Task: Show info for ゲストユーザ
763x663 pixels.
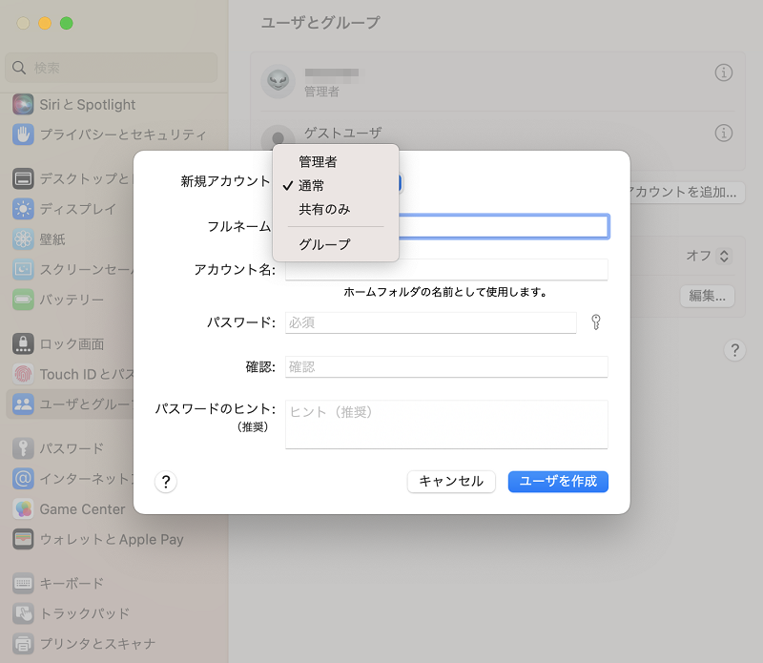Action: (x=724, y=133)
